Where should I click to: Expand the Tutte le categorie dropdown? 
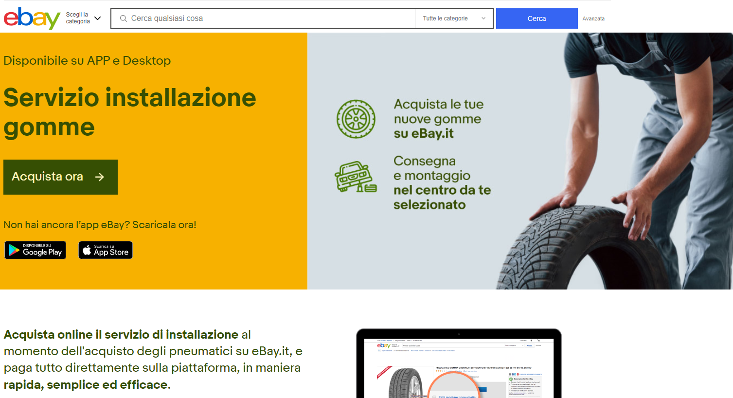(454, 18)
